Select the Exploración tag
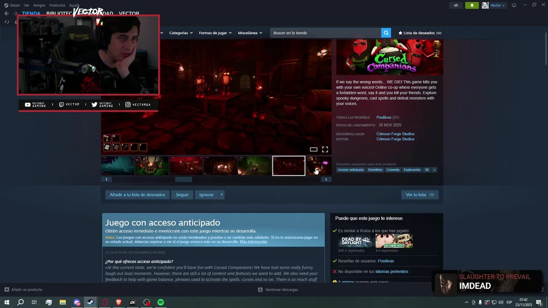548x308 pixels. click(412, 170)
